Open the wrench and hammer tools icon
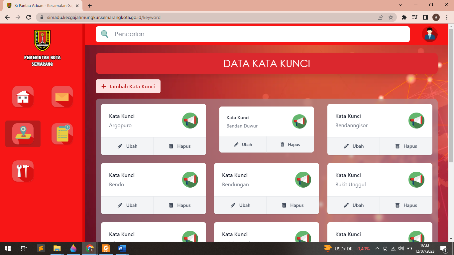454x255 pixels. pyautogui.click(x=23, y=171)
